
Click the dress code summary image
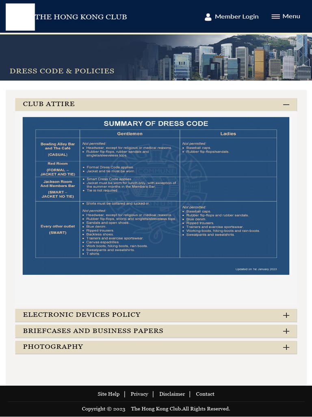[x=156, y=196]
